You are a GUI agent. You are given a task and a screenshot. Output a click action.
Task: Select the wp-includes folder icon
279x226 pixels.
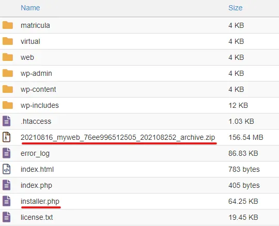[x=7, y=105]
